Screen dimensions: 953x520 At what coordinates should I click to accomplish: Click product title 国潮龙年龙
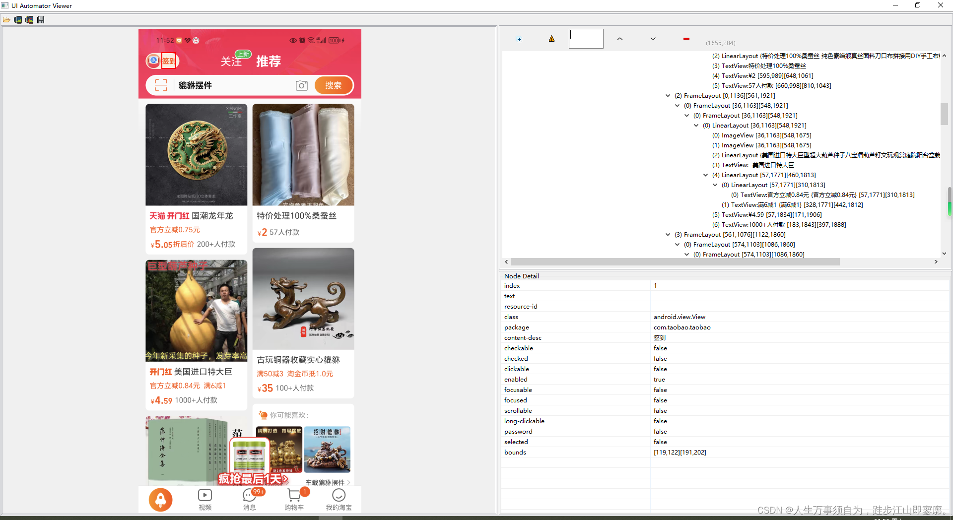(212, 216)
